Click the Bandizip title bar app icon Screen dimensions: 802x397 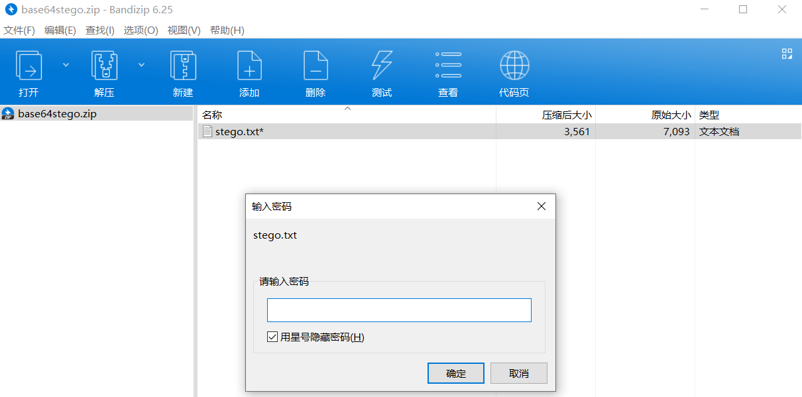click(11, 10)
